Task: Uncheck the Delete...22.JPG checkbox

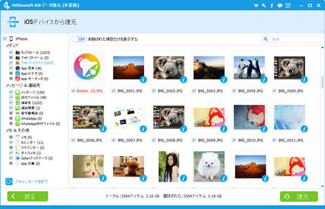Action: coord(73,91)
